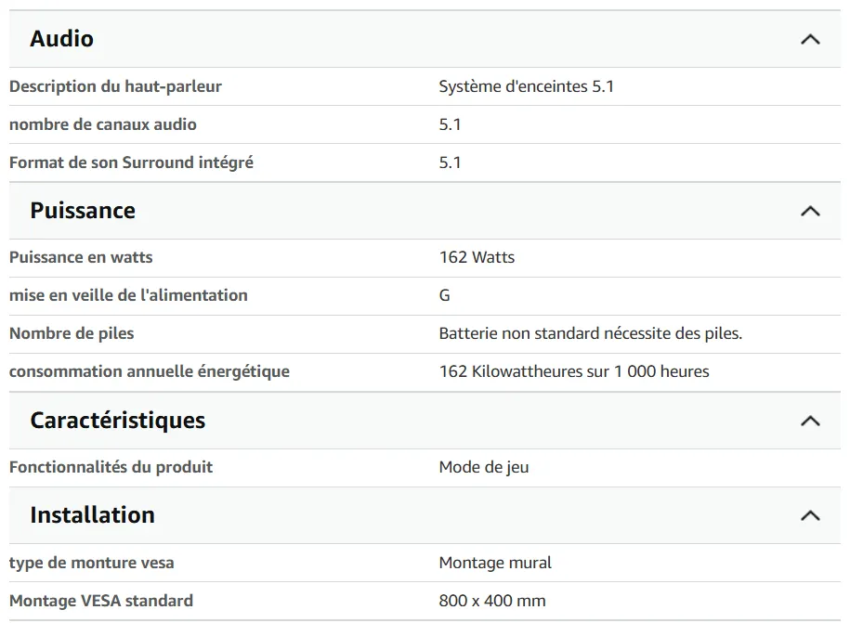The height and width of the screenshot is (623, 850).
Task: Select 'mise en veille de l'alimentation' label
Action: click(x=128, y=295)
